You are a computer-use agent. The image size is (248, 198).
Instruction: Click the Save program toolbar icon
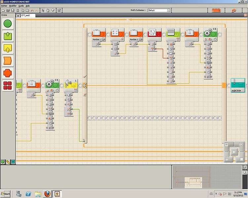coord(13,10)
